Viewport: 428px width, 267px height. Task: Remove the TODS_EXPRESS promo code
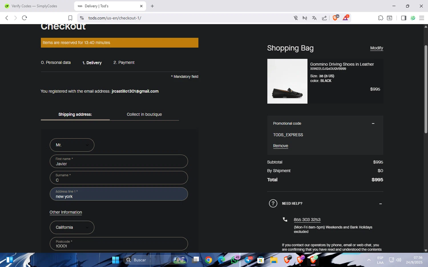tap(280, 146)
